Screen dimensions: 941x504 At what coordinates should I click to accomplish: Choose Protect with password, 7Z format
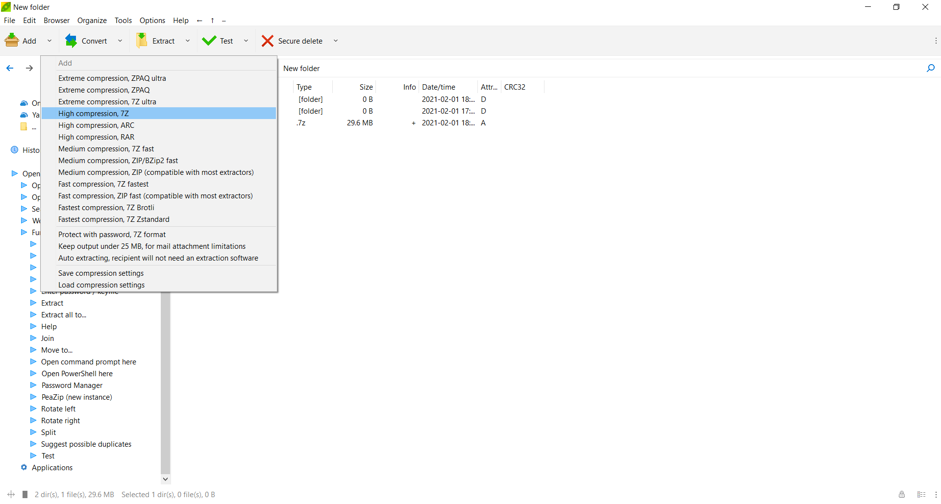[x=112, y=235]
